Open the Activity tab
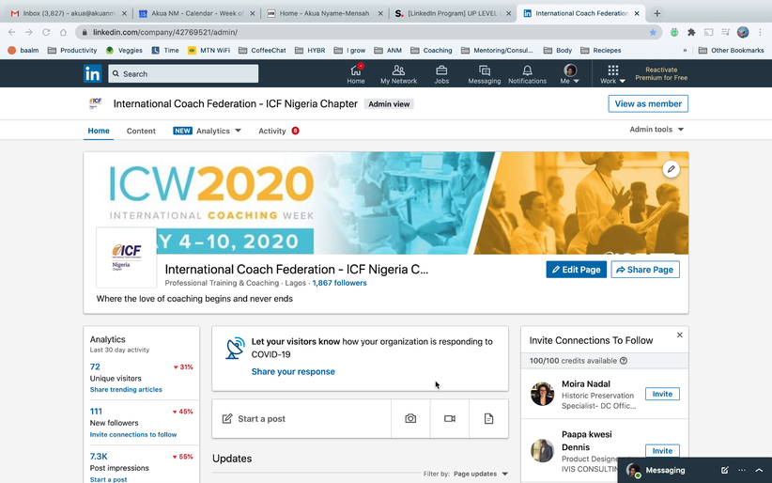The width and height of the screenshot is (772, 483). point(279,131)
